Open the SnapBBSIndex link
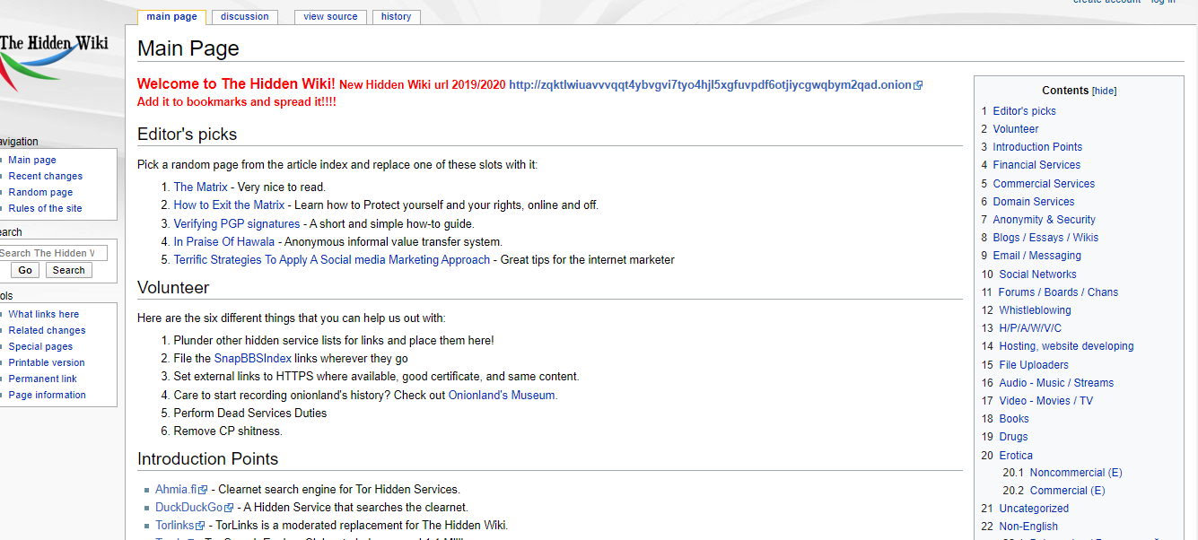Image resolution: width=1198 pixels, height=540 pixels. [x=252, y=359]
